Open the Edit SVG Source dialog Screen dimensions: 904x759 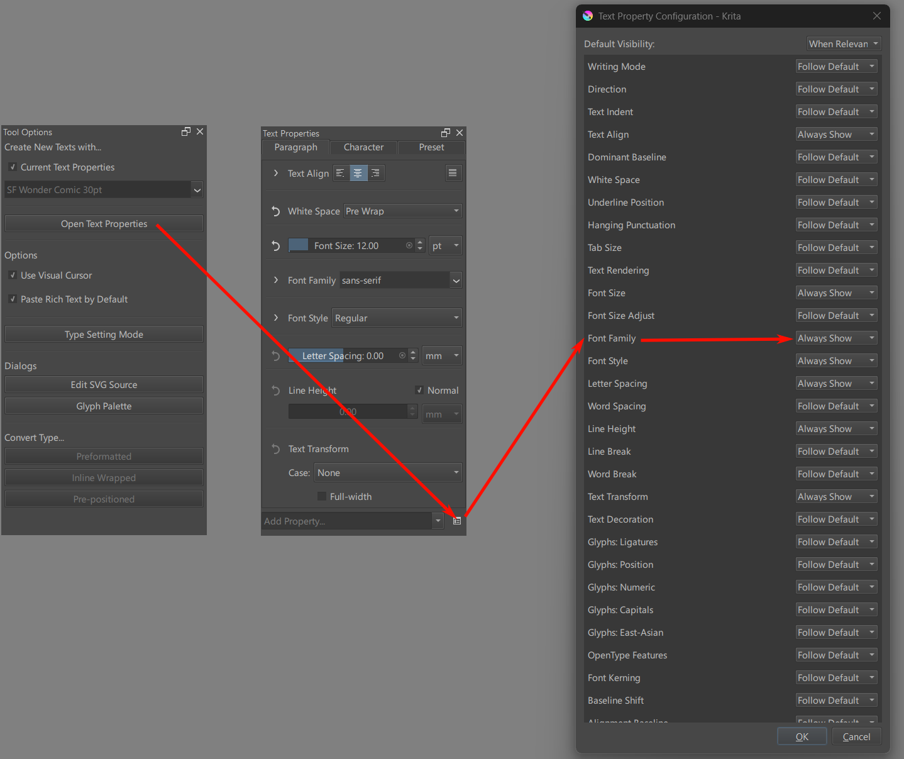[104, 385]
